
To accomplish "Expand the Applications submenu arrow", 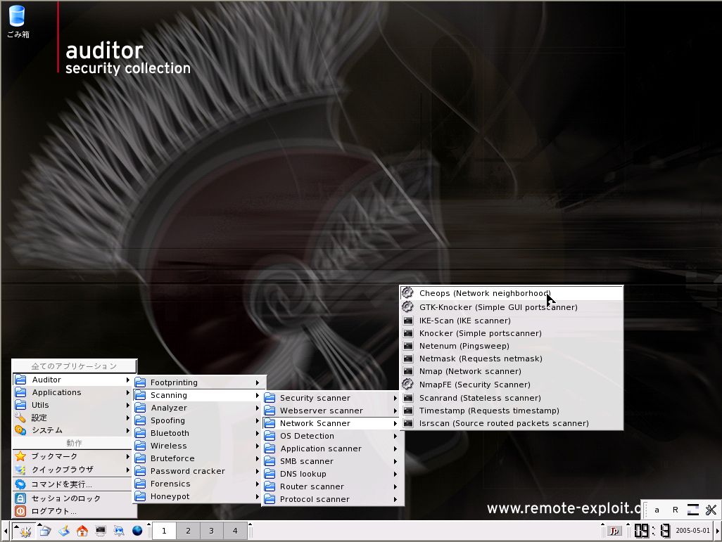I will tap(127, 392).
